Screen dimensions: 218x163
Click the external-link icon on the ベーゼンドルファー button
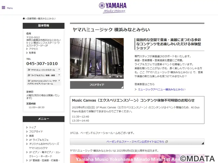click(x=166, y=142)
